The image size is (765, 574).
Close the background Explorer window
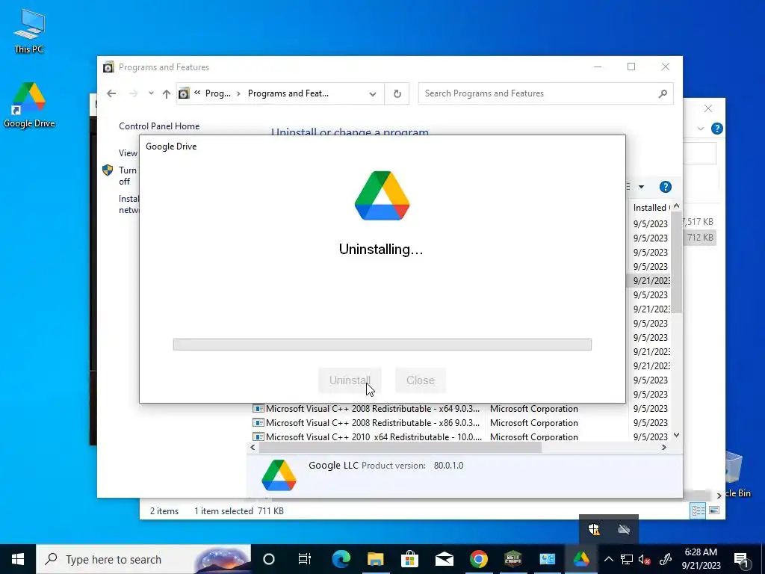708,108
